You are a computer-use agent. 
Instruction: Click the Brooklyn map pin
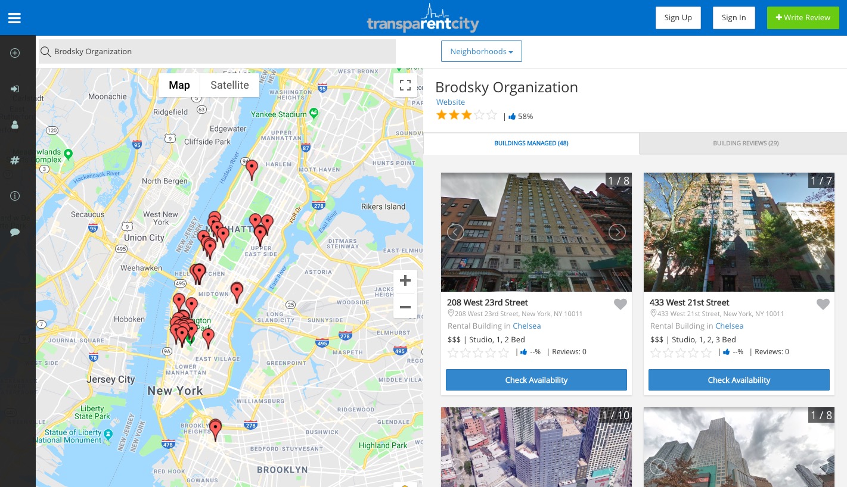[215, 429]
